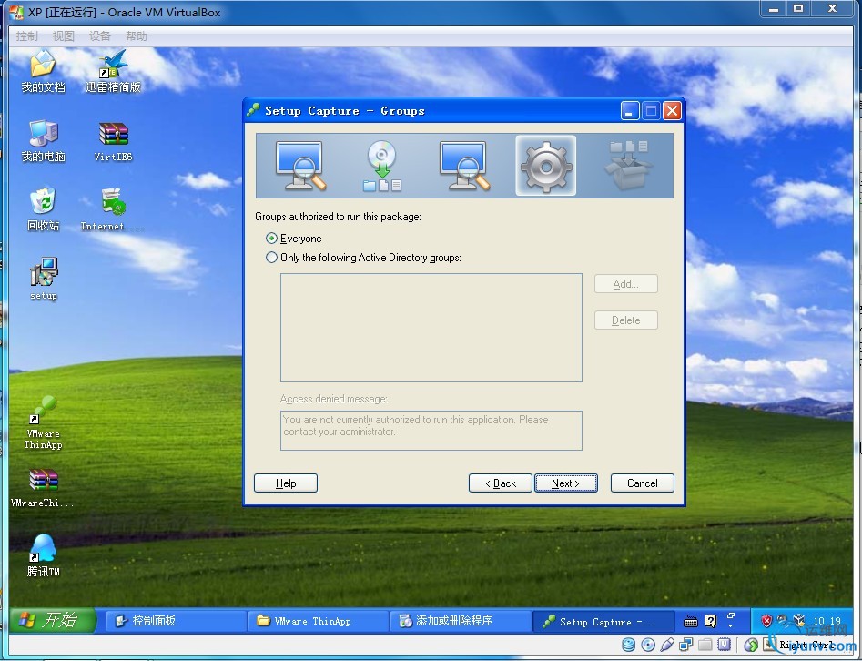
Task: Click the Postscan monitor icon in wizard header
Action: [464, 166]
